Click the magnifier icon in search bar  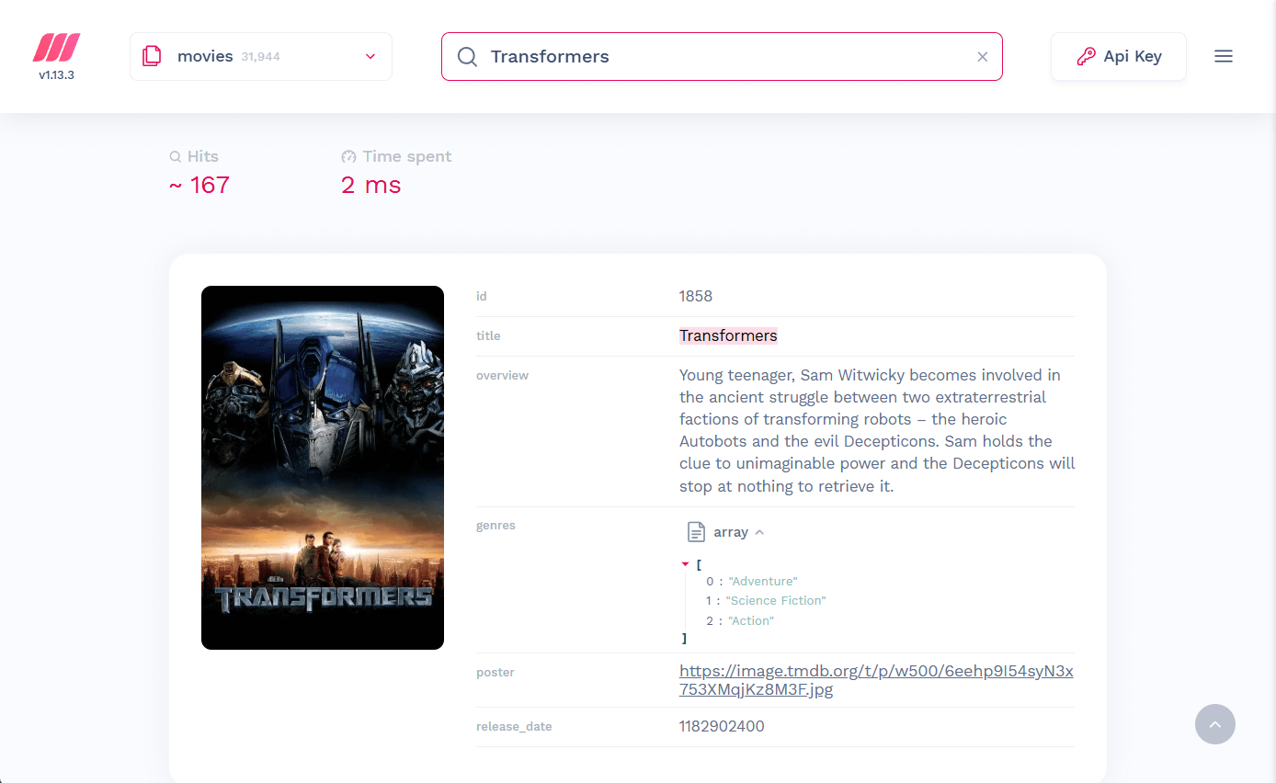click(x=467, y=57)
